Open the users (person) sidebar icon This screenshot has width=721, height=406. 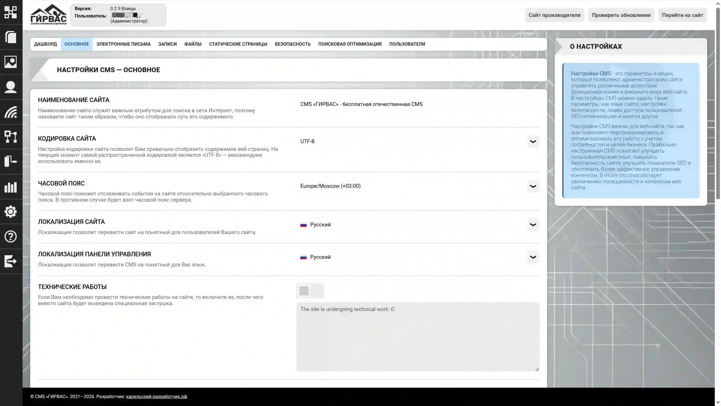(x=11, y=87)
